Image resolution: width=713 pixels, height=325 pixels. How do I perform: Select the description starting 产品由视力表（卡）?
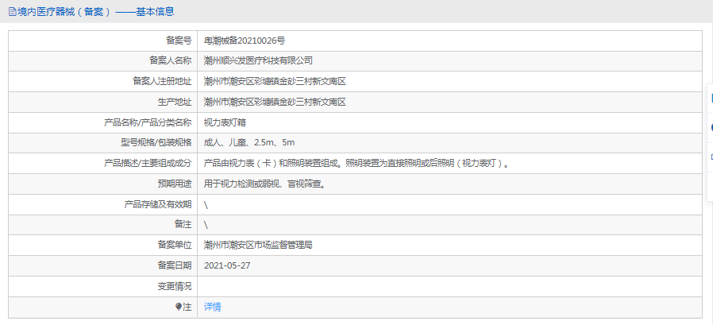(356, 164)
